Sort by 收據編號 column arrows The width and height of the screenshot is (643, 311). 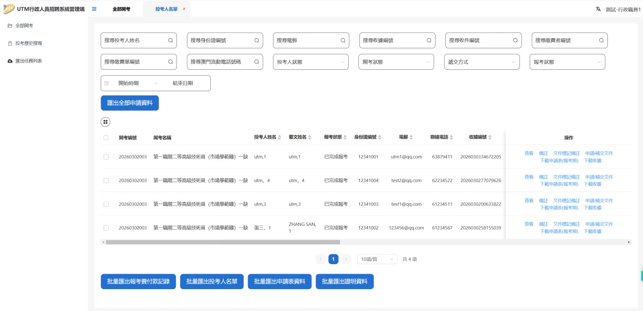tap(491, 137)
